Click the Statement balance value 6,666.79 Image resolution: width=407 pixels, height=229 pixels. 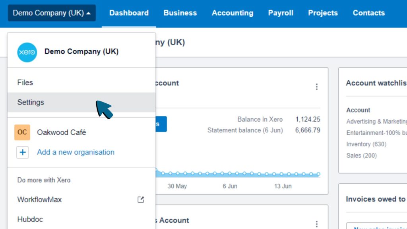[308, 130]
